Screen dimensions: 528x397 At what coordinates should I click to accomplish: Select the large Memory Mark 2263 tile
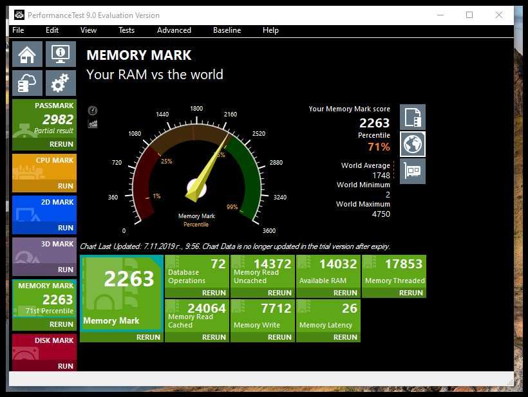tap(122, 293)
